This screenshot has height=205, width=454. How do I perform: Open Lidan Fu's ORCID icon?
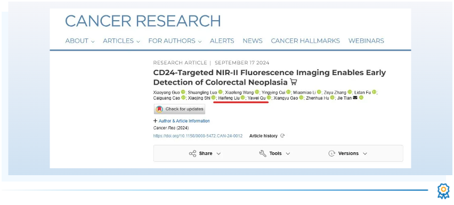tap(374, 92)
